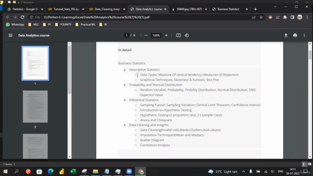Close the Data Analytics course tab

(165, 9)
